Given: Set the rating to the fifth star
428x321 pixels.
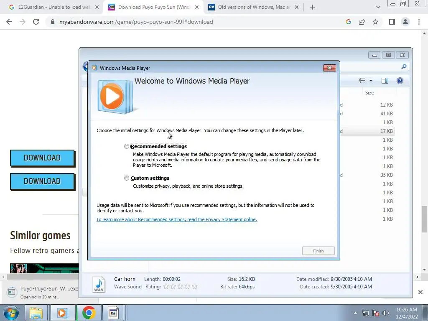Looking at the screenshot, I should [x=194, y=287].
